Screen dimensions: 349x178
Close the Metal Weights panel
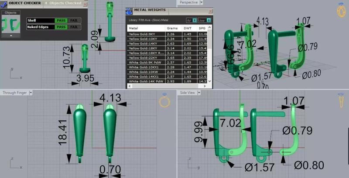pyautogui.click(x=210, y=11)
